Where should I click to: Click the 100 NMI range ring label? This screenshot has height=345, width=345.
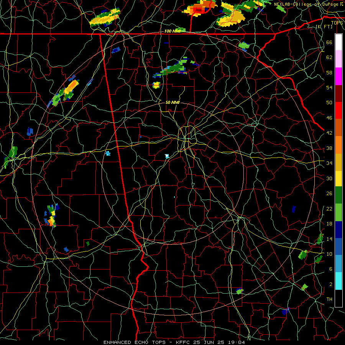coord(172,31)
